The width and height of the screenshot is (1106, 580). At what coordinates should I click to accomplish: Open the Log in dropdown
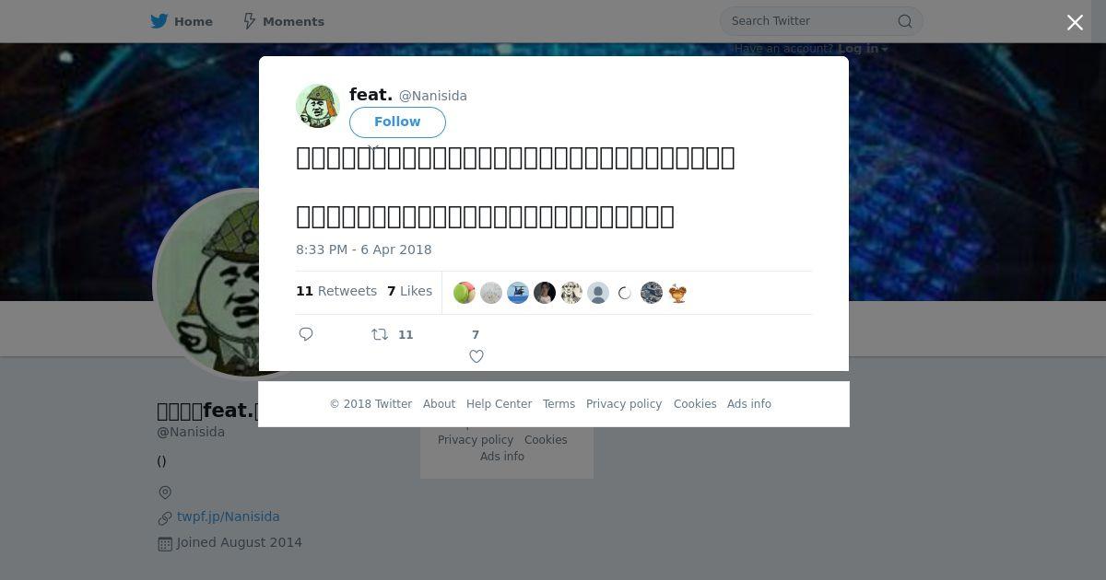[x=863, y=49]
